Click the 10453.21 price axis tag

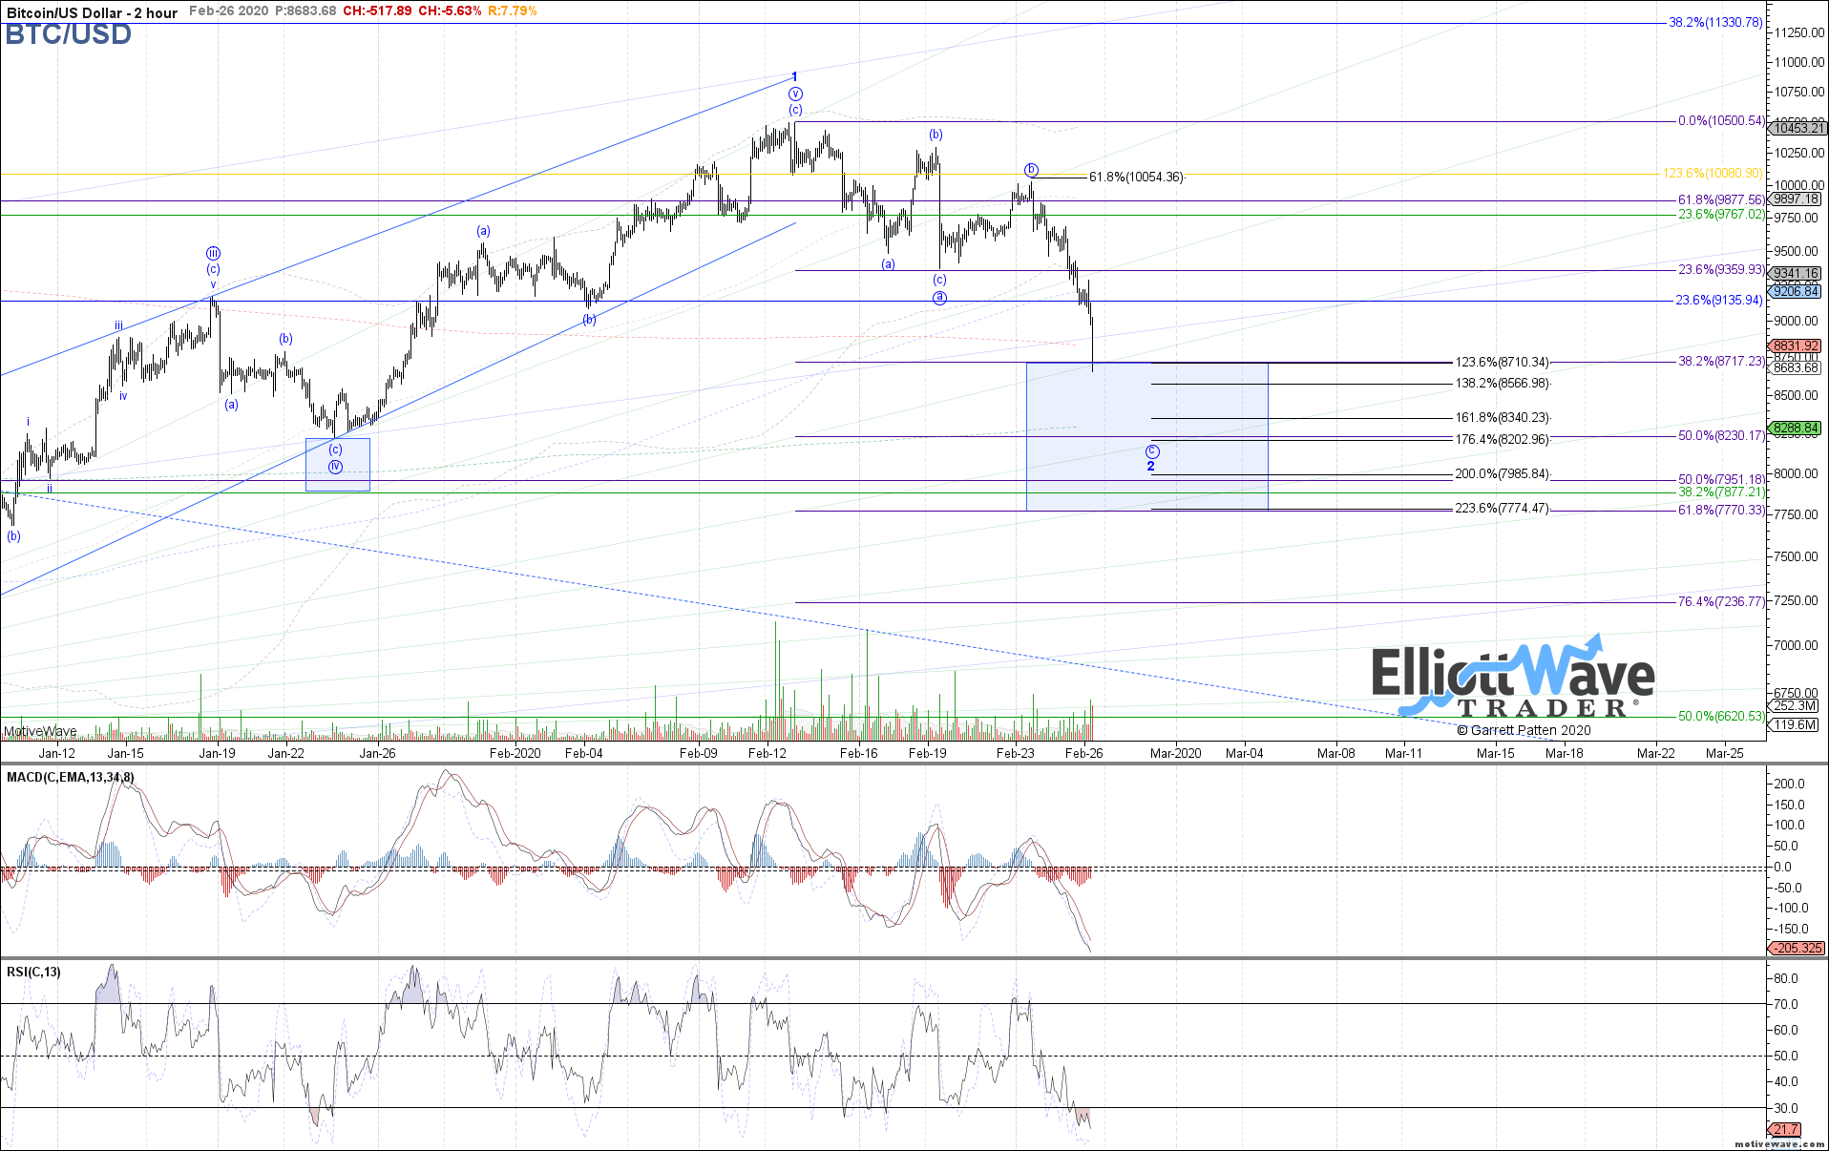pos(1797,128)
